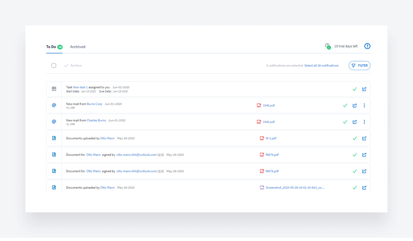Click Select all 38 notifications link
Viewport: 413px width, 241px height.
321,66
